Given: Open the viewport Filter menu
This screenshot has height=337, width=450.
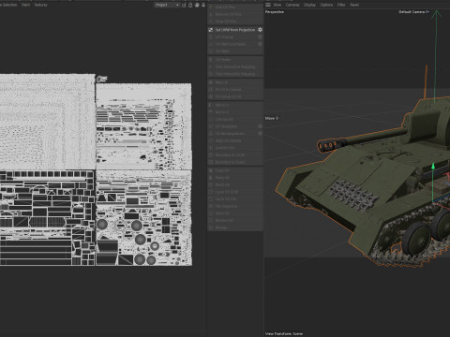Looking at the screenshot, I should click(x=341, y=5).
